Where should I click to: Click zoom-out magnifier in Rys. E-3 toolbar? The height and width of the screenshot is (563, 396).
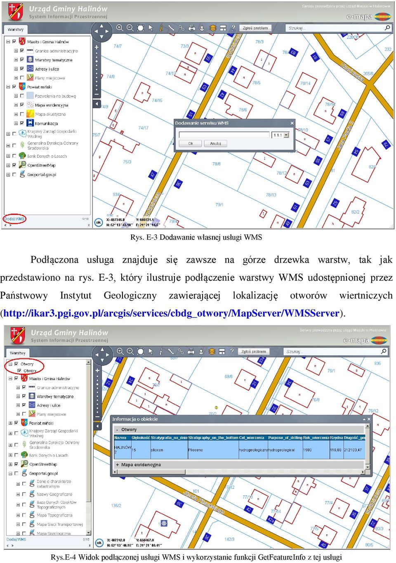(x=130, y=28)
